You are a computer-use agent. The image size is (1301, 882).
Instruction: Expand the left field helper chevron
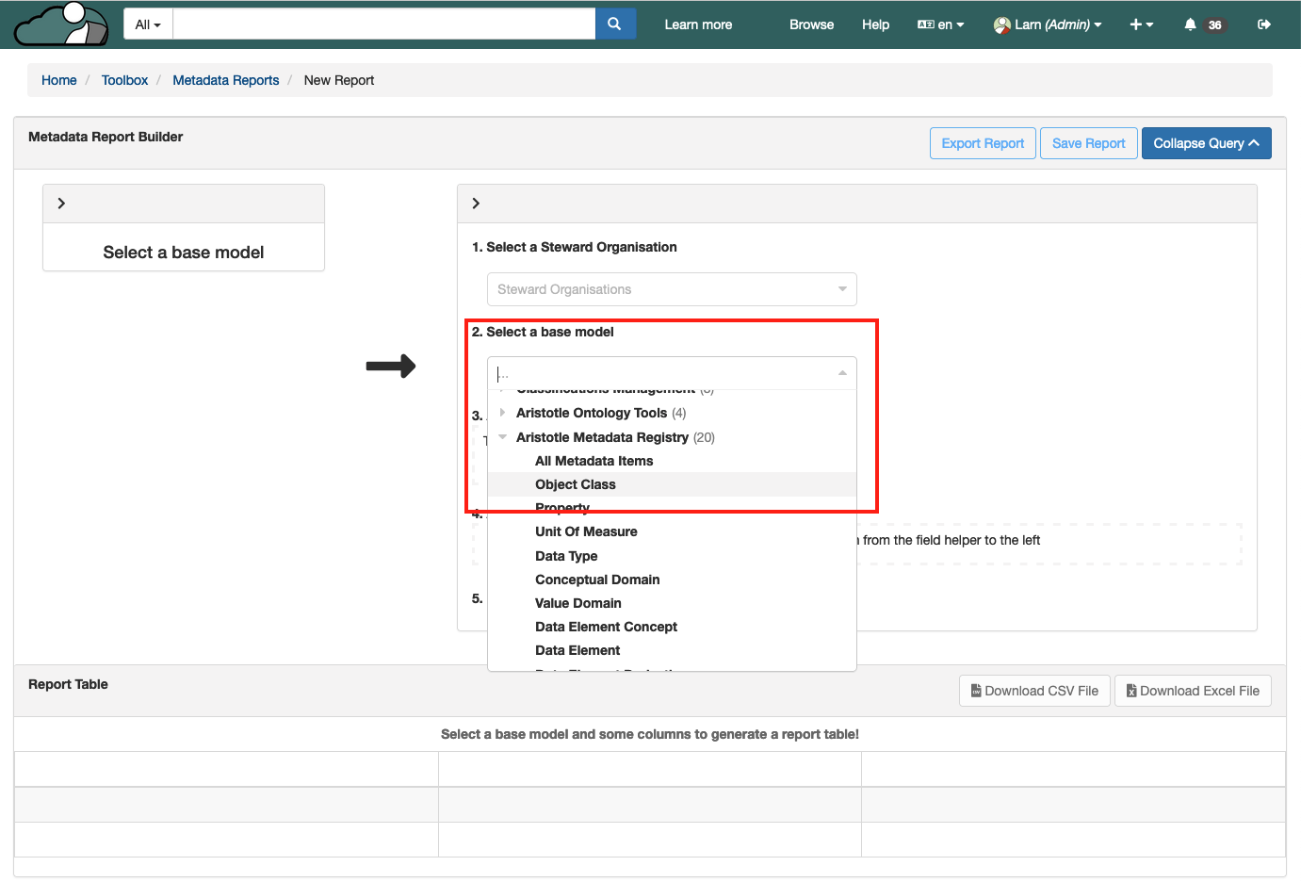pyautogui.click(x=62, y=204)
